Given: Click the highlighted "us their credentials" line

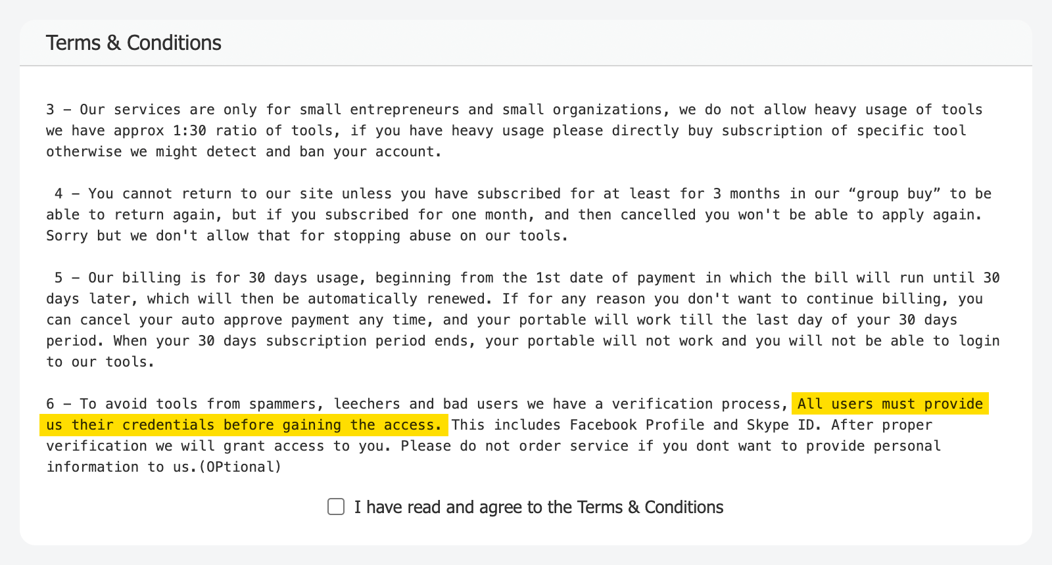Looking at the screenshot, I should coord(243,424).
